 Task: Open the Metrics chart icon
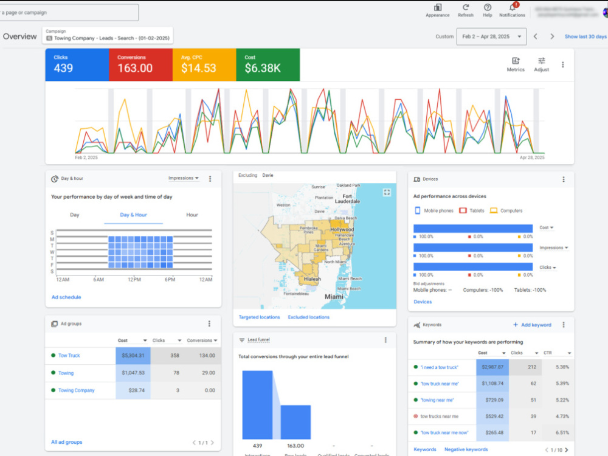(516, 61)
